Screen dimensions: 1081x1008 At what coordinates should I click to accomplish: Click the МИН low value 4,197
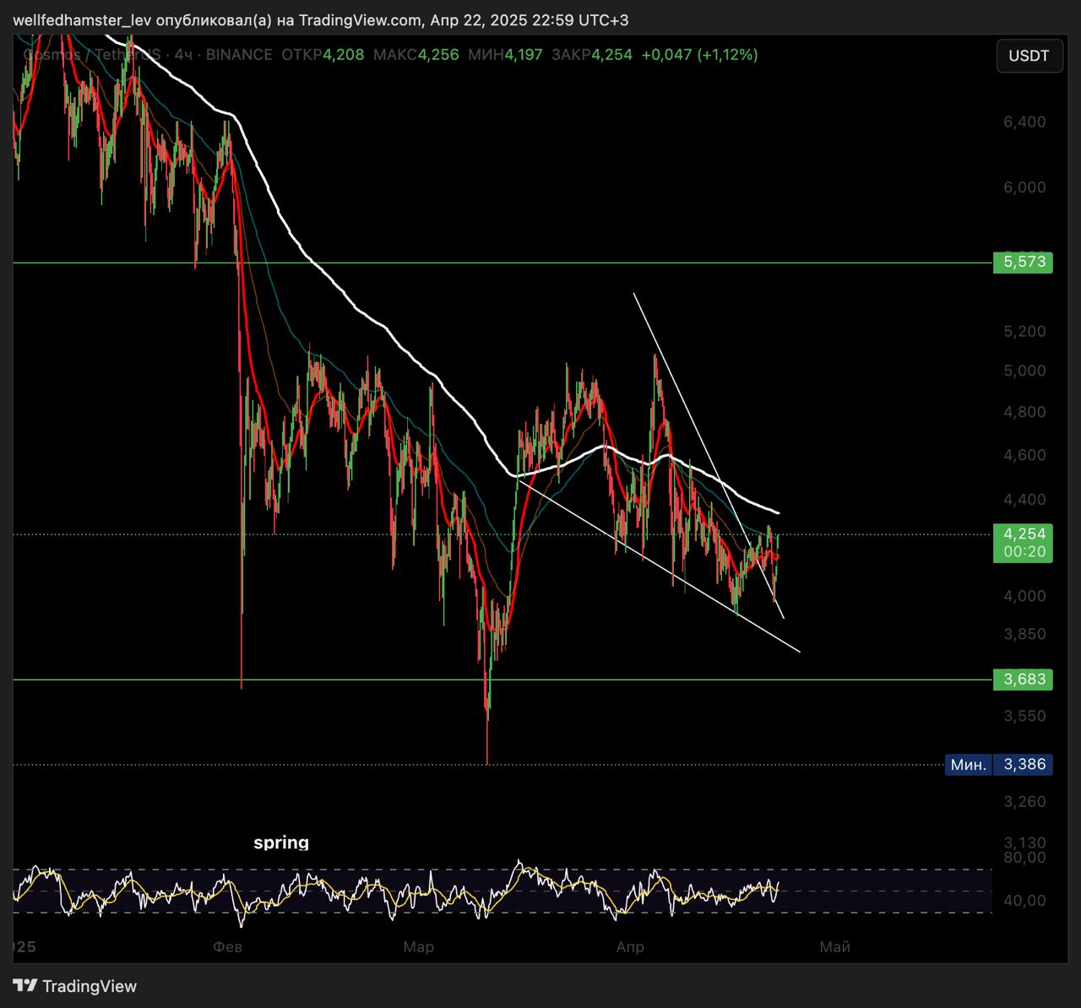click(x=523, y=55)
